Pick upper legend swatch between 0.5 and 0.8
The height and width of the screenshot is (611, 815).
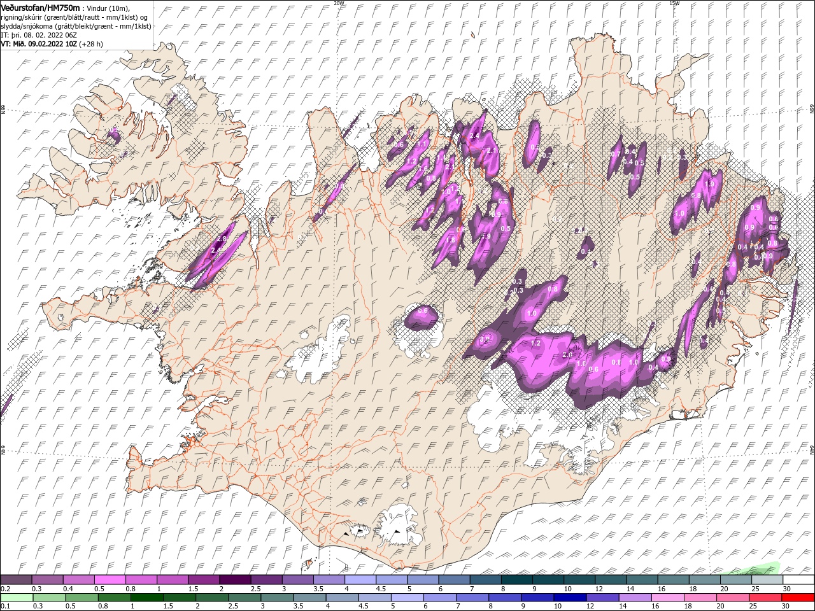(110, 580)
